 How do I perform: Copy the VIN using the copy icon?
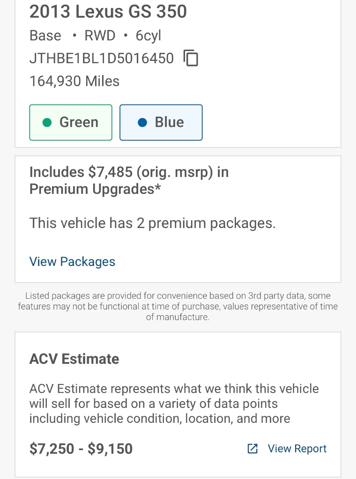(191, 59)
